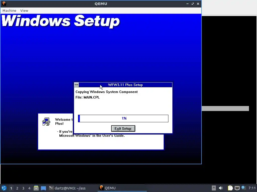Image resolution: width=257 pixels, height=192 pixels.
Task: Open the system start menu bird icon
Action: click(x=4, y=188)
